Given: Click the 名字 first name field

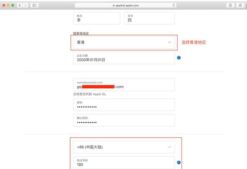Looking at the screenshot, I should tap(149, 18).
